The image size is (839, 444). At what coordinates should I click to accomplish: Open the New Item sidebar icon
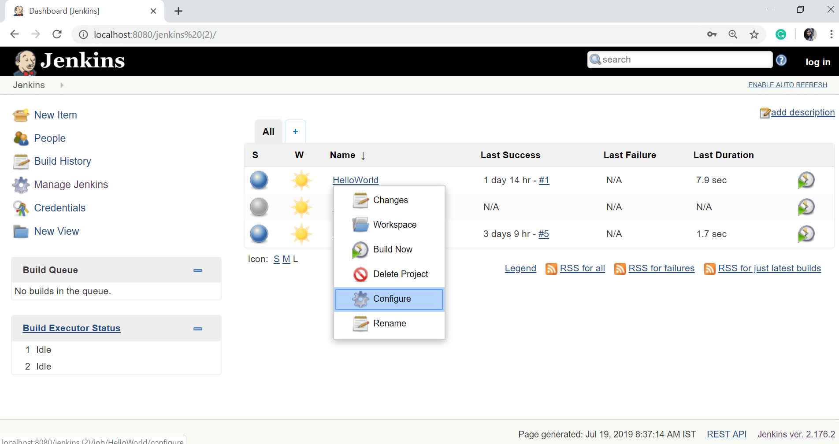point(21,115)
